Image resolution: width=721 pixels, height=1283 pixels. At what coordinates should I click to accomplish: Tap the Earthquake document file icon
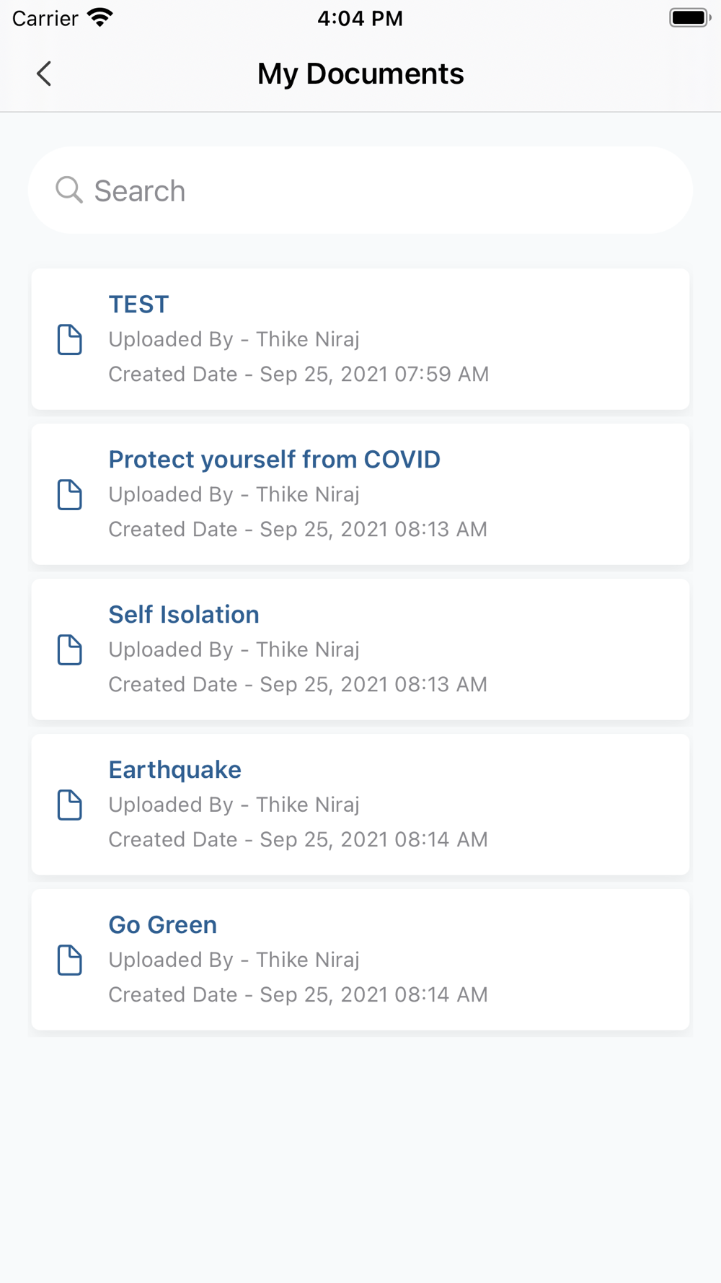point(70,805)
